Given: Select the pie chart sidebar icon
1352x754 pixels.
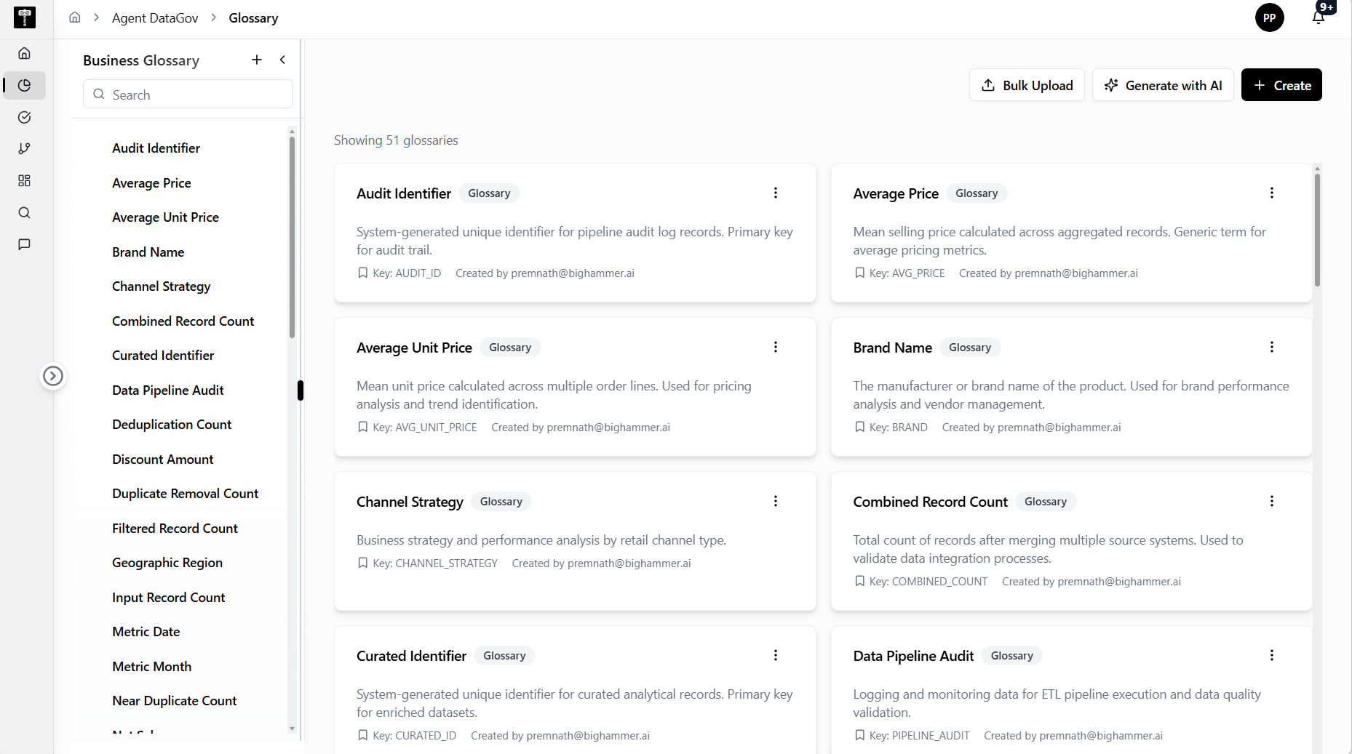Looking at the screenshot, I should 24,85.
